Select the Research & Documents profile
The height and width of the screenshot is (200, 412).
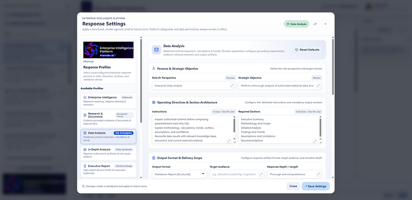[108, 118]
